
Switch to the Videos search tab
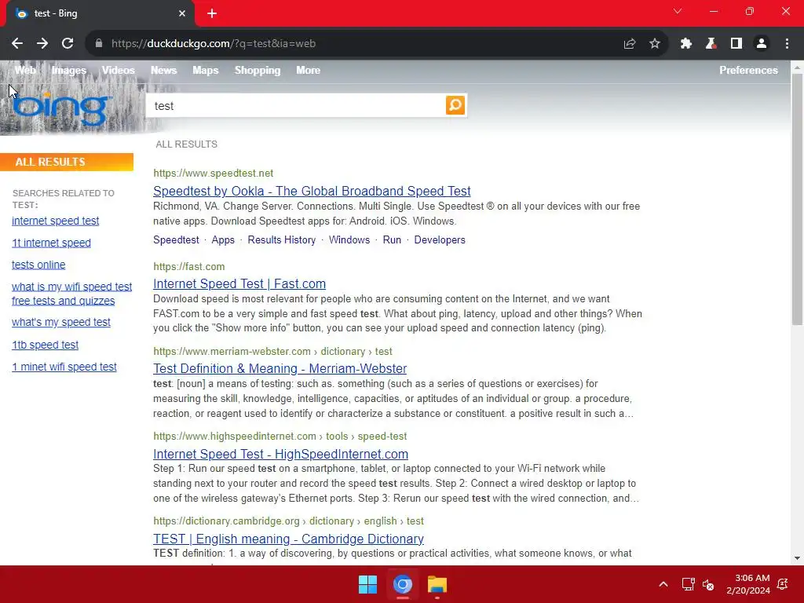[x=118, y=70]
